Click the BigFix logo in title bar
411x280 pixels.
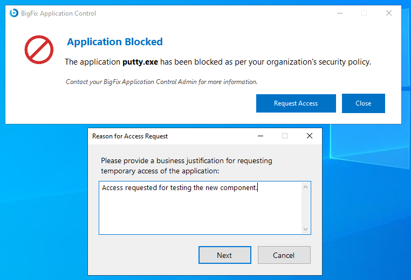[x=14, y=13]
